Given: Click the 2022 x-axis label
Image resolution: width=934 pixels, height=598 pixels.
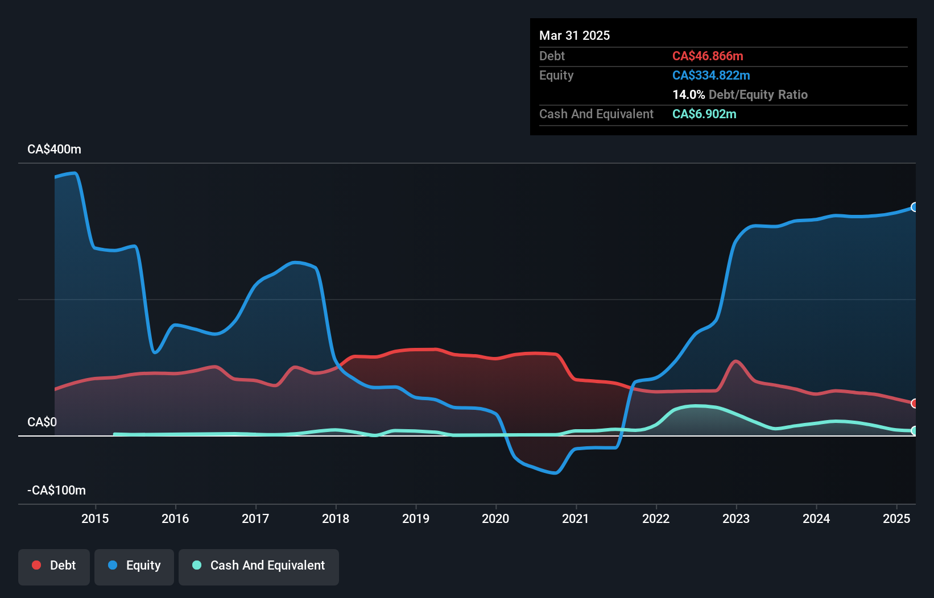Looking at the screenshot, I should click(x=656, y=518).
